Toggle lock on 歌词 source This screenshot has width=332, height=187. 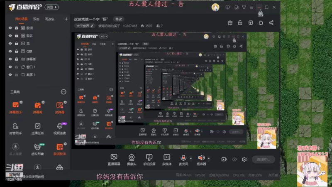point(17,28)
